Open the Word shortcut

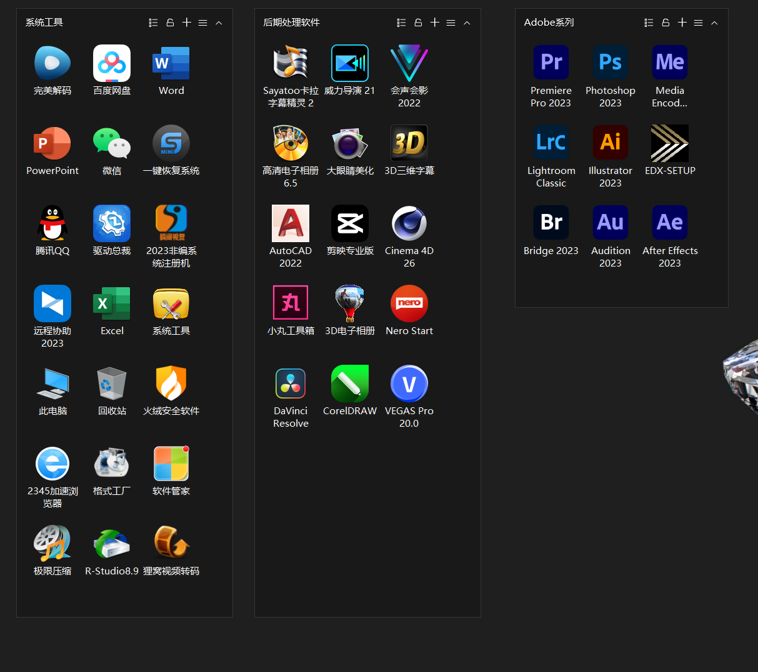pyautogui.click(x=171, y=63)
